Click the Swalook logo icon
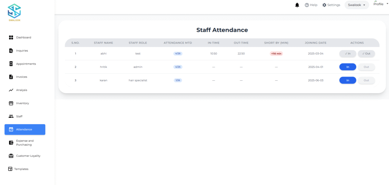This screenshot has height=185, width=389. point(14,11)
